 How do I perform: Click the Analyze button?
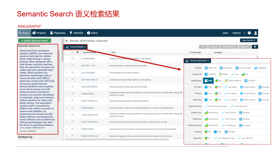[x=214, y=47]
